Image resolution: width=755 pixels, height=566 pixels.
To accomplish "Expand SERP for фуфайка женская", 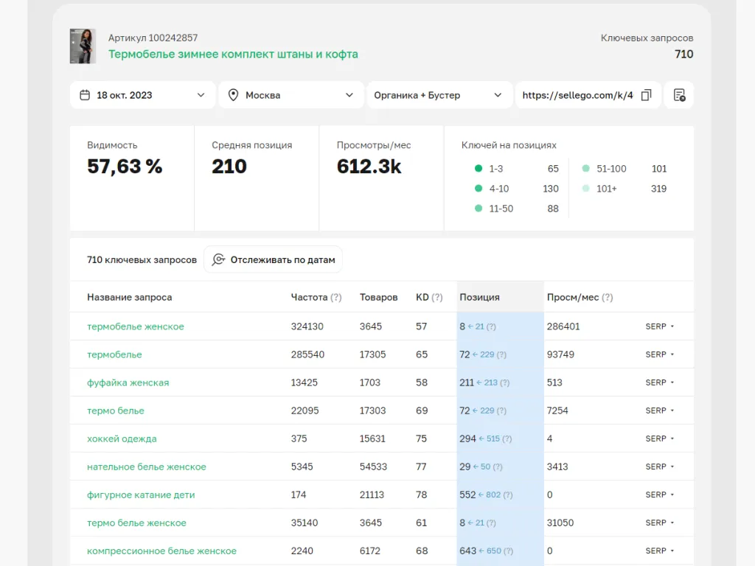I will 660,382.
